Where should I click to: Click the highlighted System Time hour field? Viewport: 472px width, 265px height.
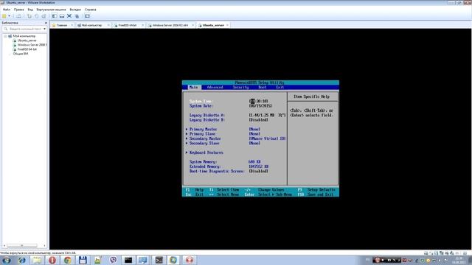pos(252,102)
